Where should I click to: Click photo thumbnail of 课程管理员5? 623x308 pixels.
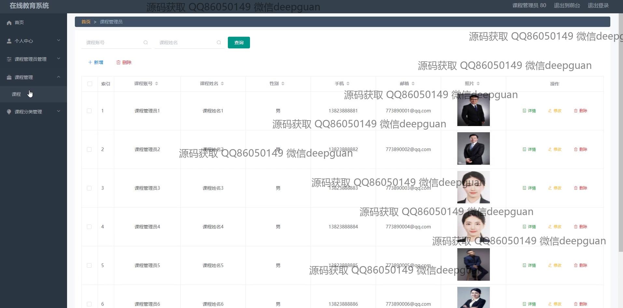[x=474, y=264]
